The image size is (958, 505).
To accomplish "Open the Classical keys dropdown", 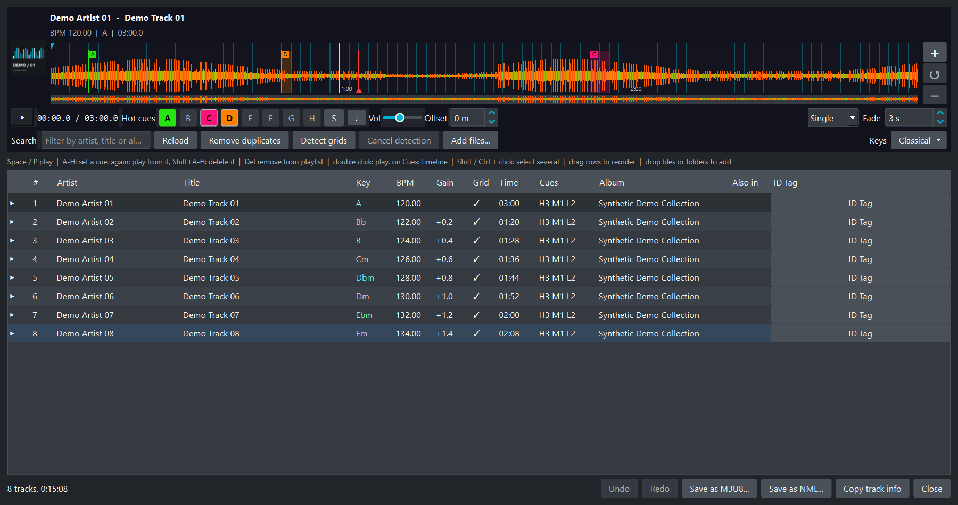I will point(919,140).
